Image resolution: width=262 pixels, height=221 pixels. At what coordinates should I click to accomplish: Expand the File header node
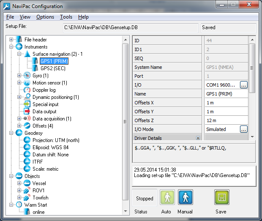tap(11, 40)
